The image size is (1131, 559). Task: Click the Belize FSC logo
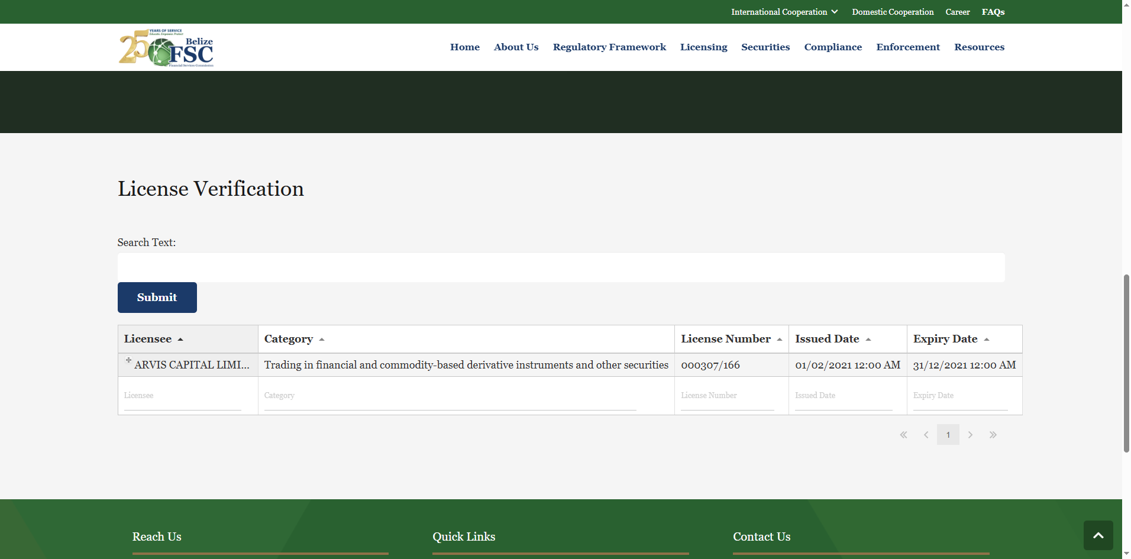click(x=166, y=47)
